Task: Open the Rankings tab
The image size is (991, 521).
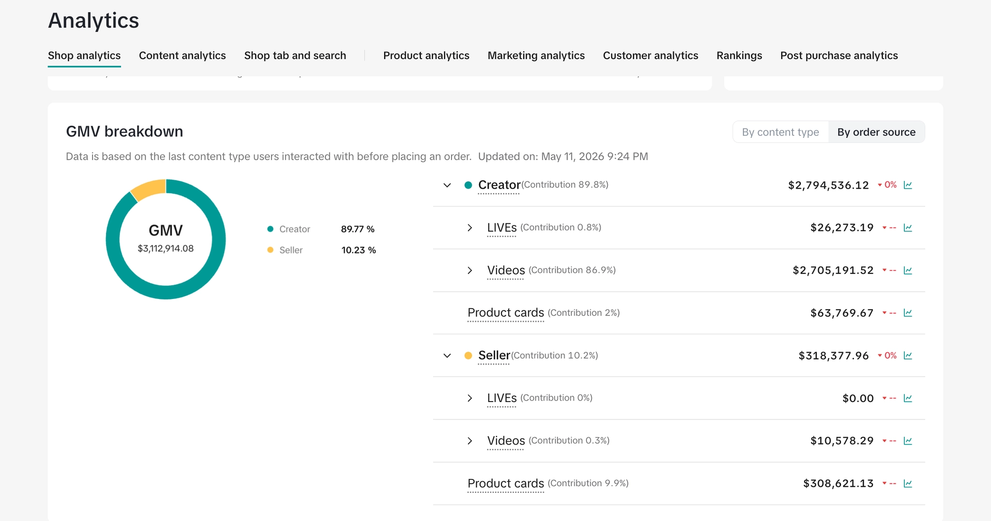Action: tap(739, 56)
